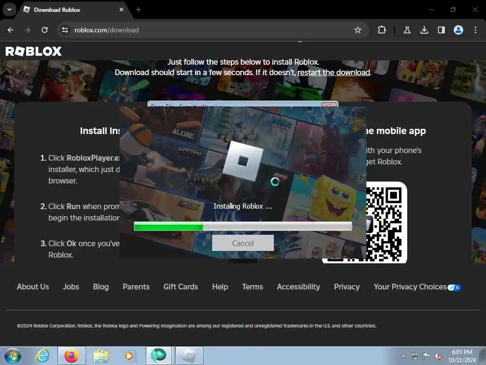Click the Forward navigation arrow
Viewport: 486px width, 365px height.
(27, 30)
